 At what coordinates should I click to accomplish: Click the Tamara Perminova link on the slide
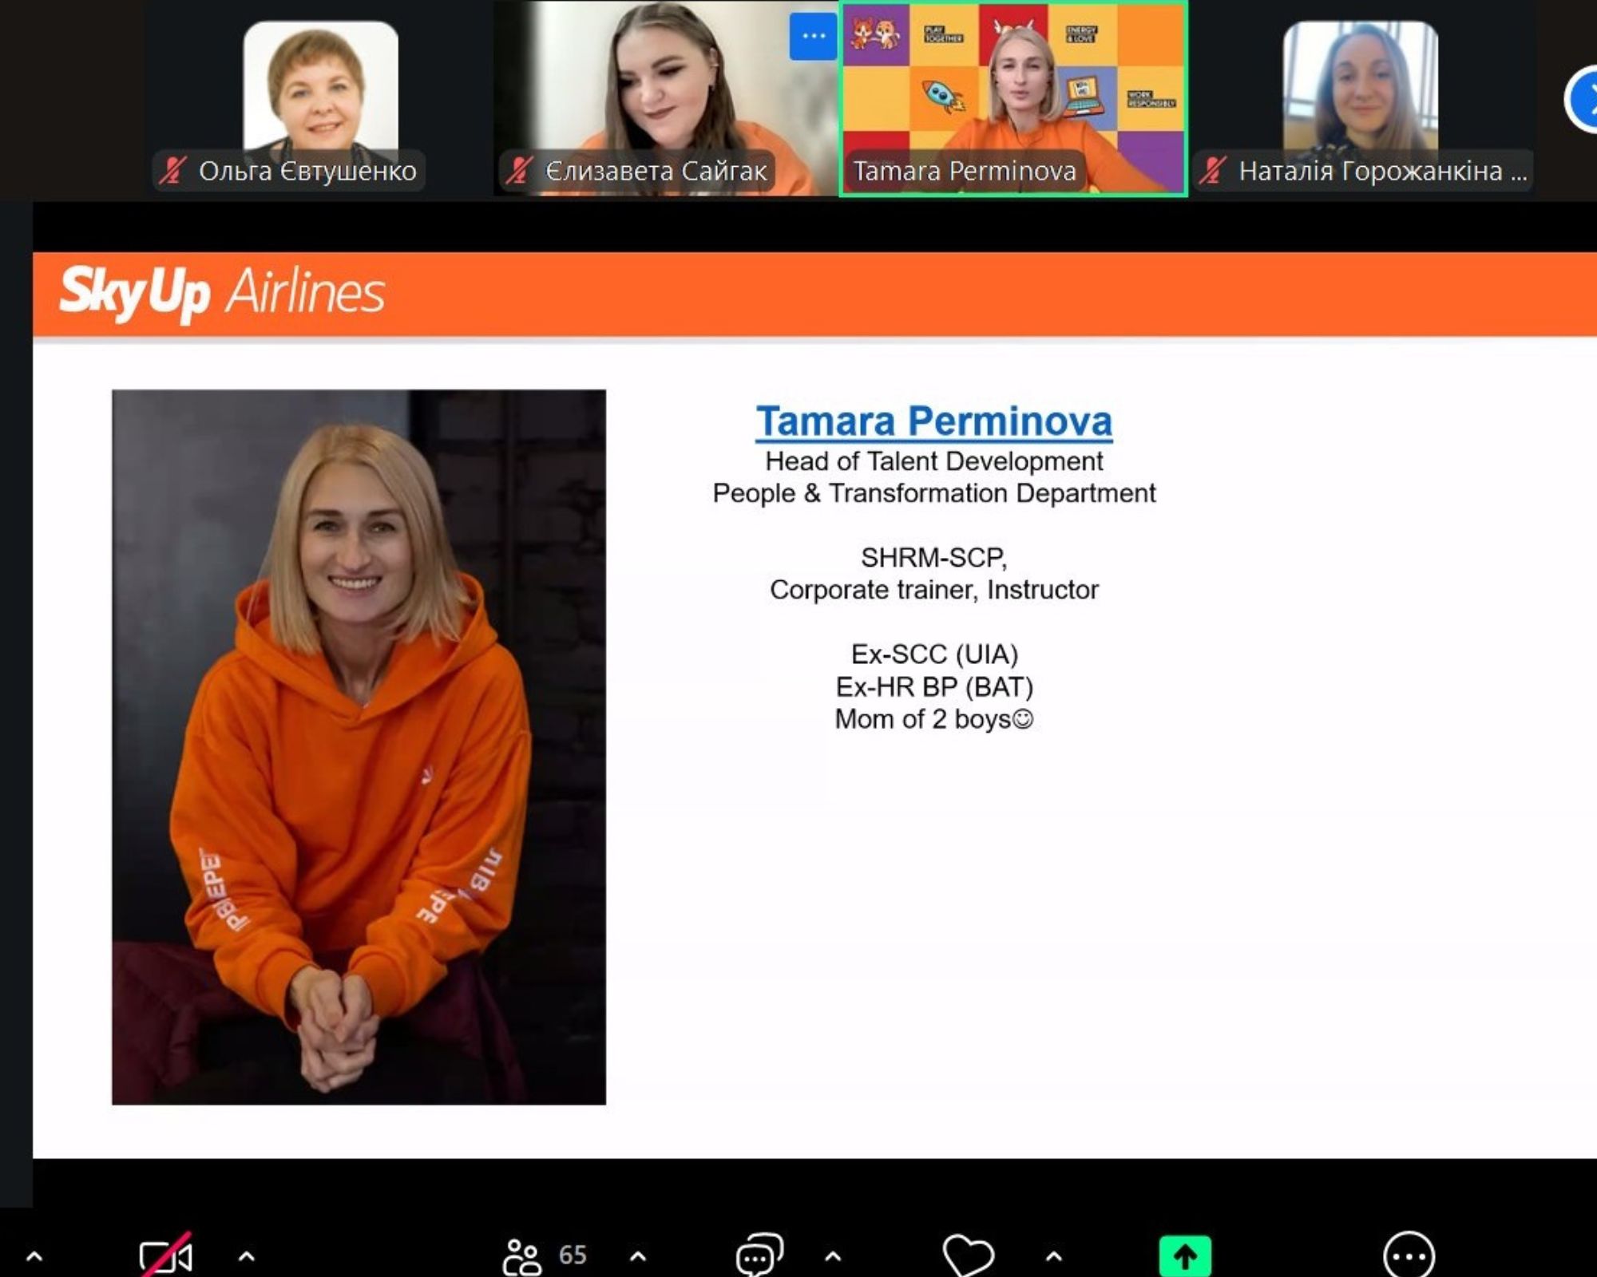pyautogui.click(x=933, y=421)
